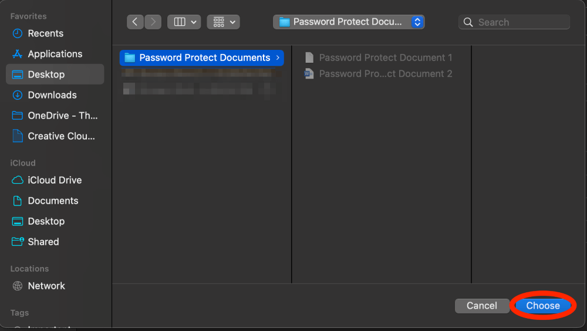Select Network under Locations
Viewport: 587px width, 331px height.
coord(46,286)
